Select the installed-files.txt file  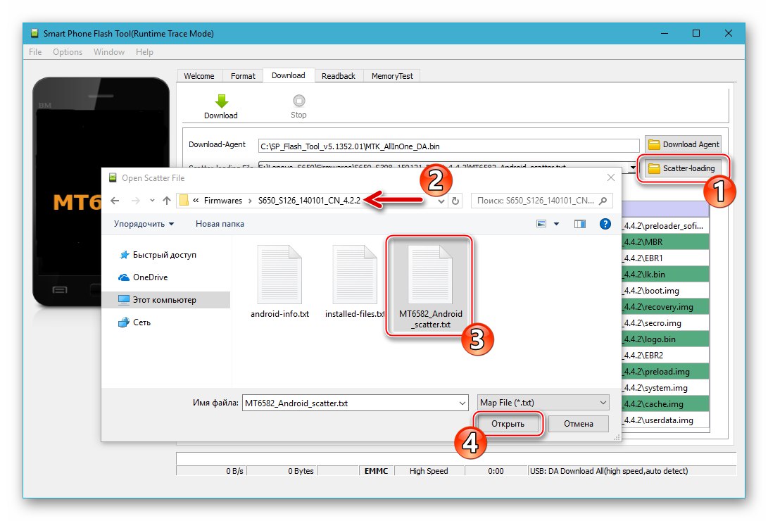[x=355, y=281]
